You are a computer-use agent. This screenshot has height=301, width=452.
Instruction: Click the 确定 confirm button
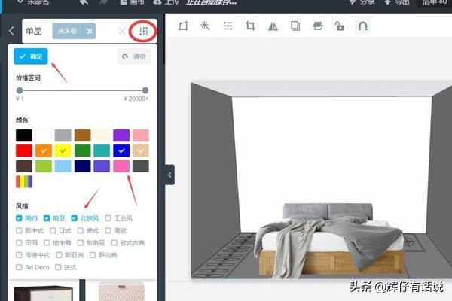point(31,56)
